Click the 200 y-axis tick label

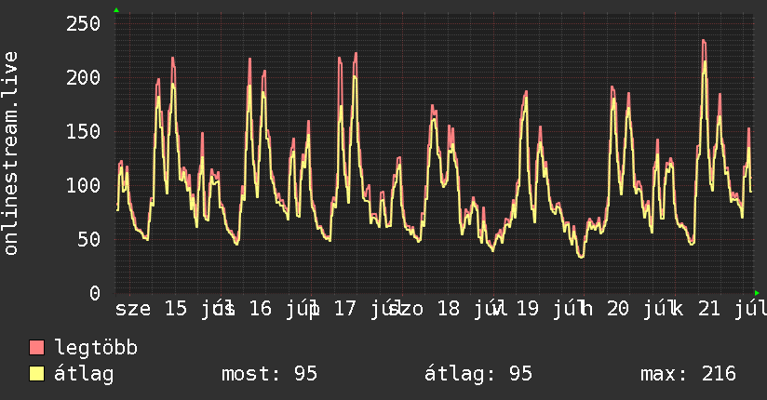click(x=83, y=77)
